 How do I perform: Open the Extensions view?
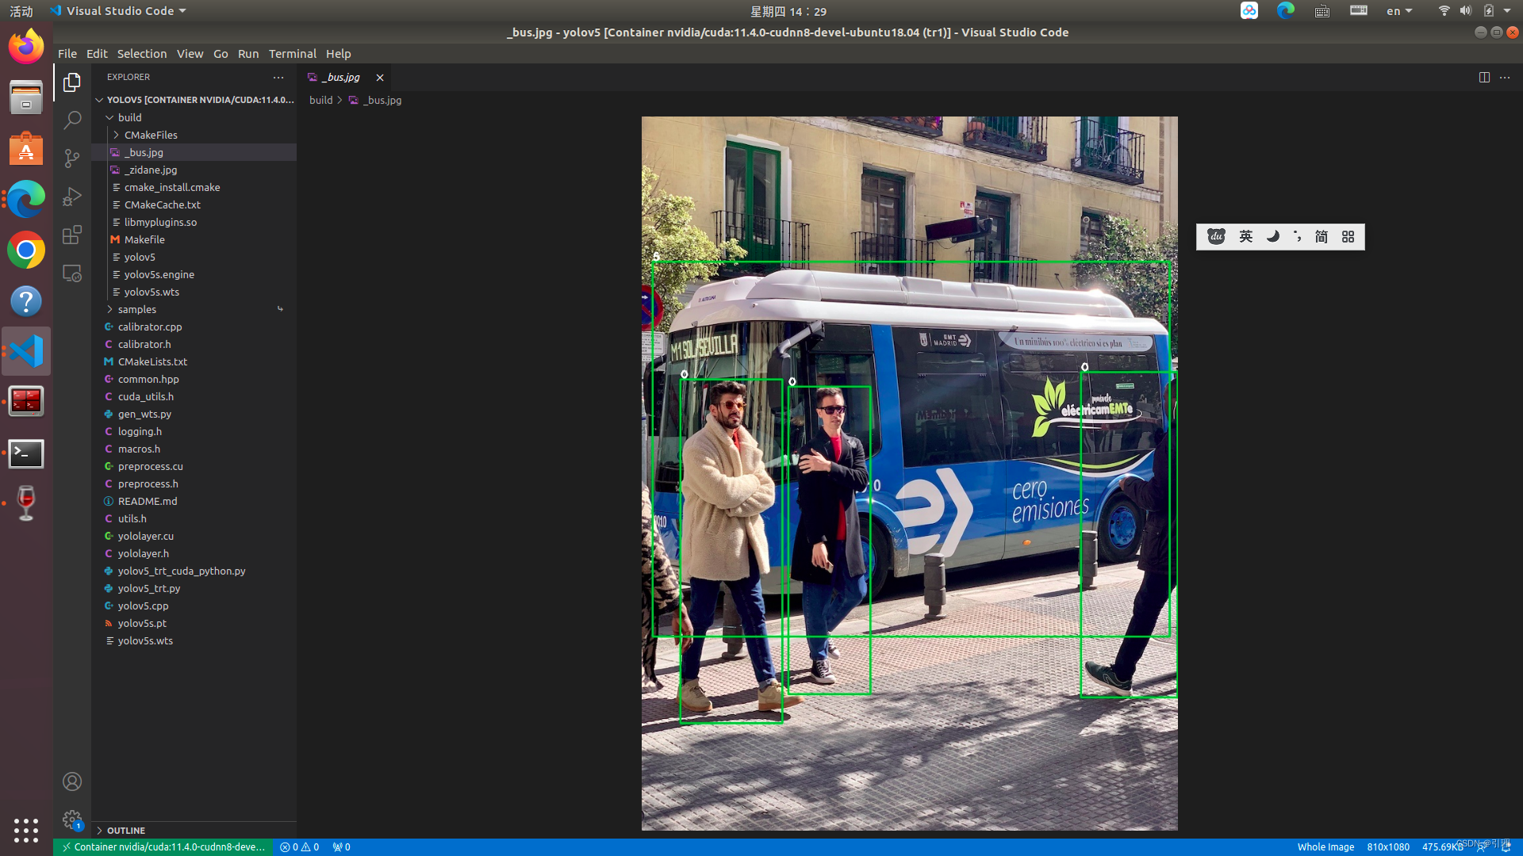pyautogui.click(x=72, y=235)
